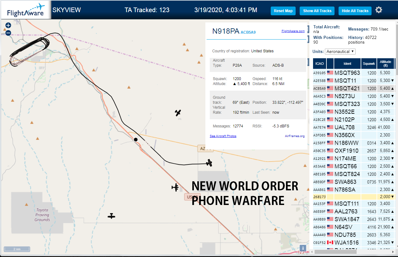Viewport: 398px width, 257px height.
Task: Select the NDU785 aircraft row
Action: point(354,235)
